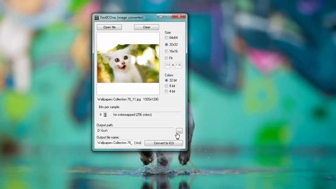Click the Output path field D:\Ico\
The height and width of the screenshot is (189, 336).
(135, 131)
